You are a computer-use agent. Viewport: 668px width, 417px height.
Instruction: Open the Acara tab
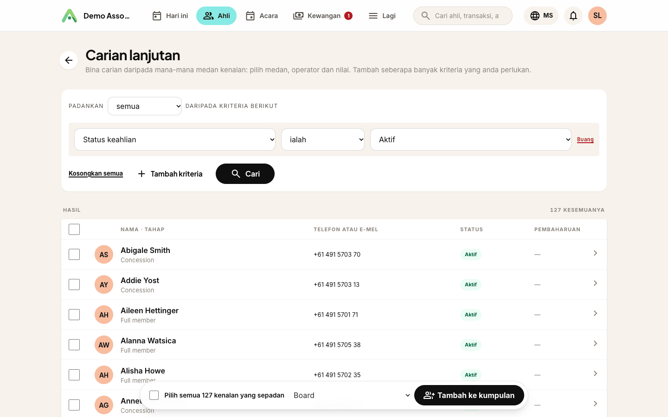(x=262, y=16)
